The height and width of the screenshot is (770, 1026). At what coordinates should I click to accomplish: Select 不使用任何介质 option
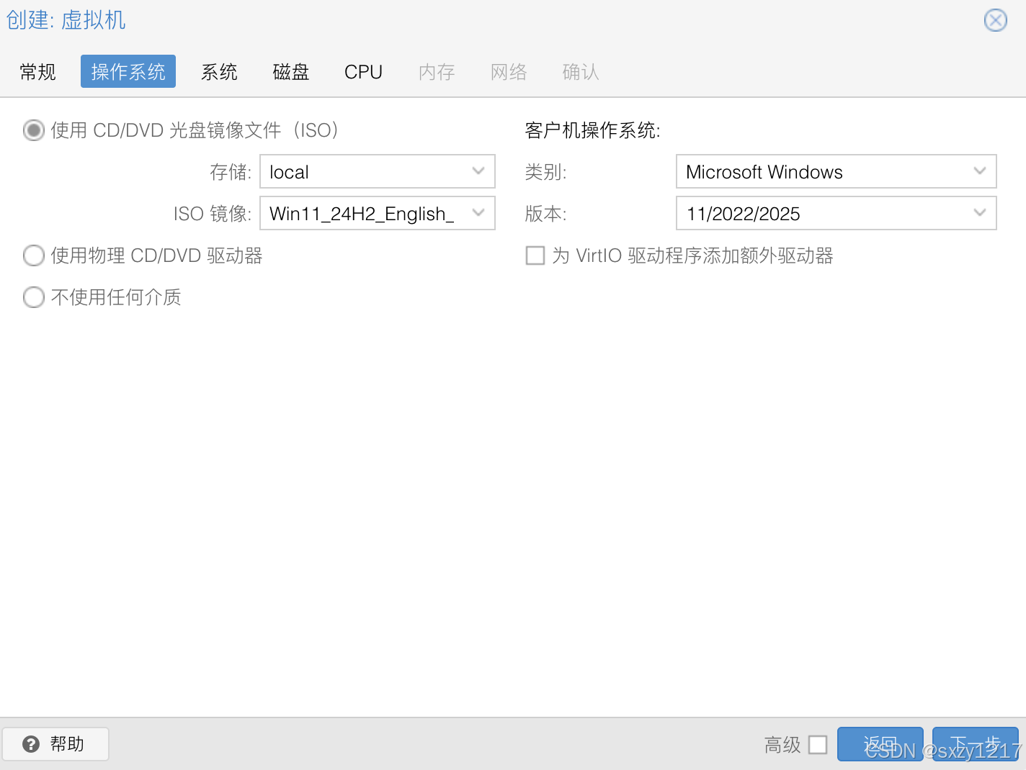34,297
